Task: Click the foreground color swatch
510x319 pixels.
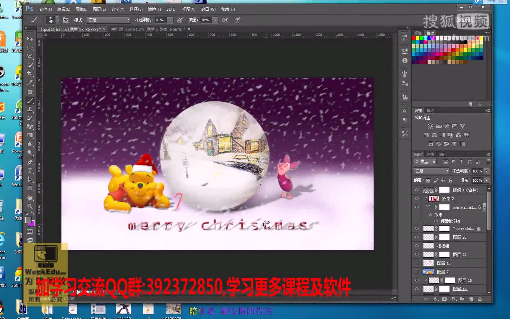Action: (28, 220)
